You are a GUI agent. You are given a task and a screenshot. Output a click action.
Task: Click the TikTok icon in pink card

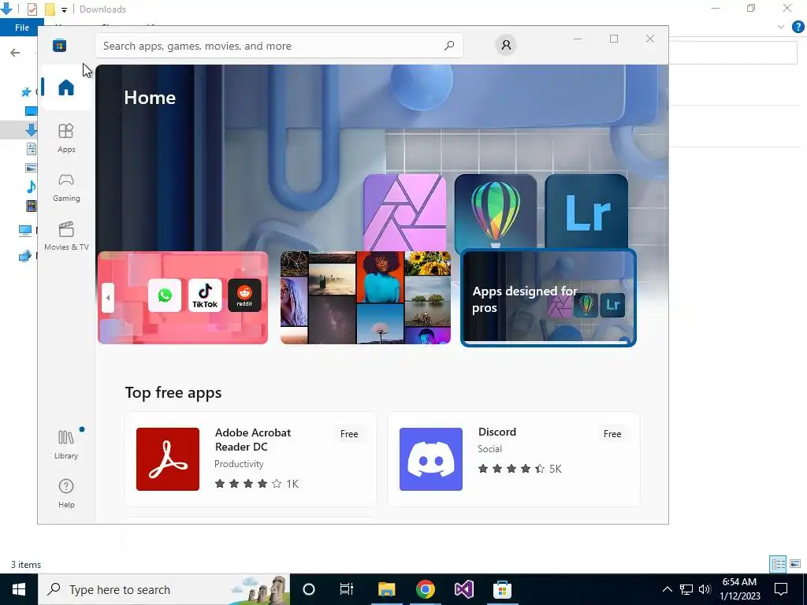[205, 295]
